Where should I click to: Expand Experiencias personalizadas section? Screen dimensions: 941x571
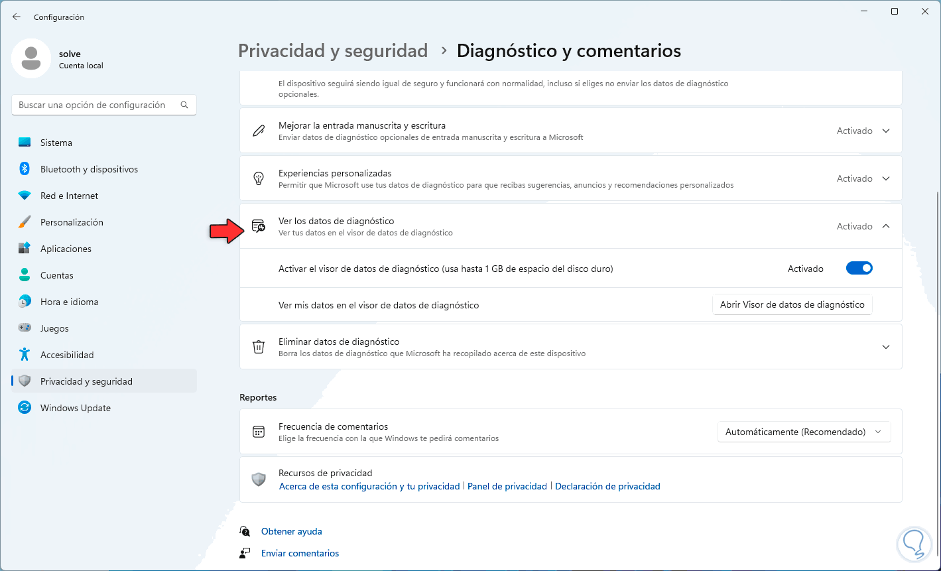(886, 178)
